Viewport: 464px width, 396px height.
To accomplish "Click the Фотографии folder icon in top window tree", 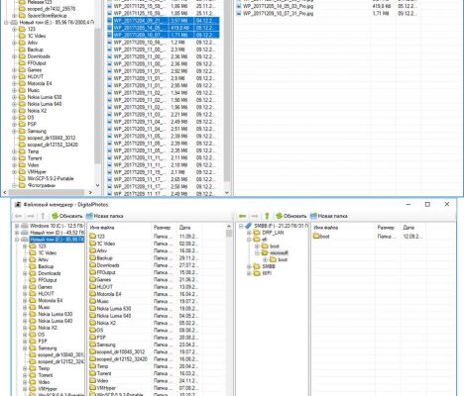I will coord(22,185).
